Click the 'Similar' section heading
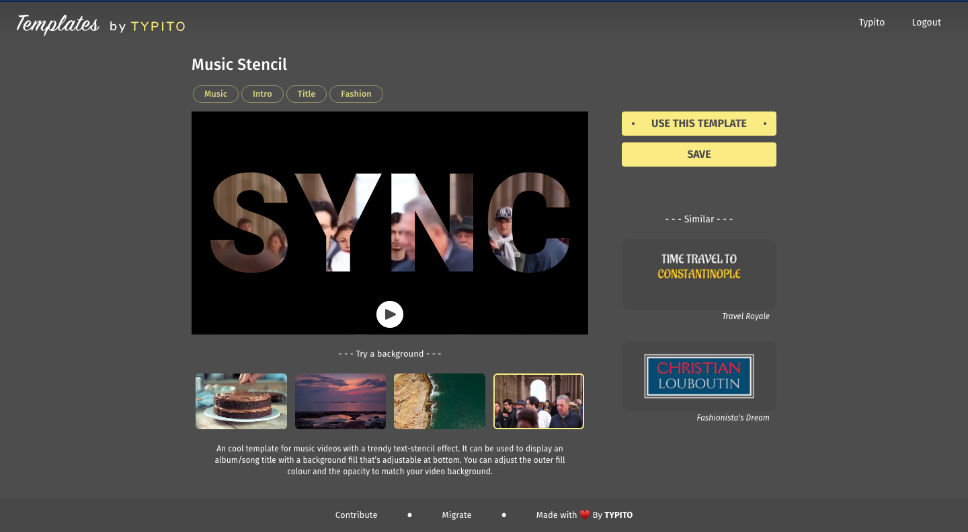 pyautogui.click(x=699, y=219)
